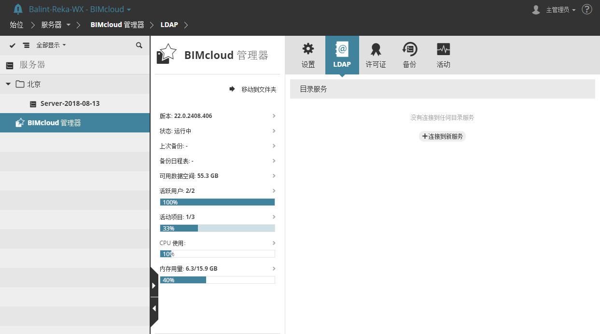Click the 状态: 运行中 text
The image size is (600, 334).
(x=176, y=131)
